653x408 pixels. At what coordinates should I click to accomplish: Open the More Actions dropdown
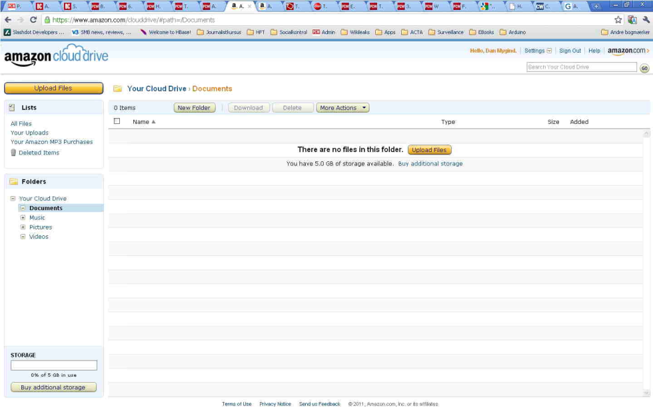pyautogui.click(x=342, y=108)
